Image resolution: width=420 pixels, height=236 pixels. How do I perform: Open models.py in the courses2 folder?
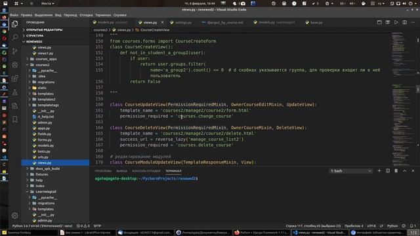click(45, 146)
